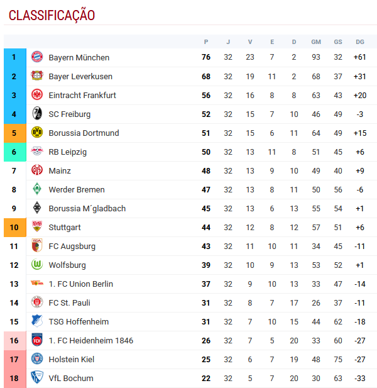Click the CLASSIFICAÇÃO section heading

52,15
